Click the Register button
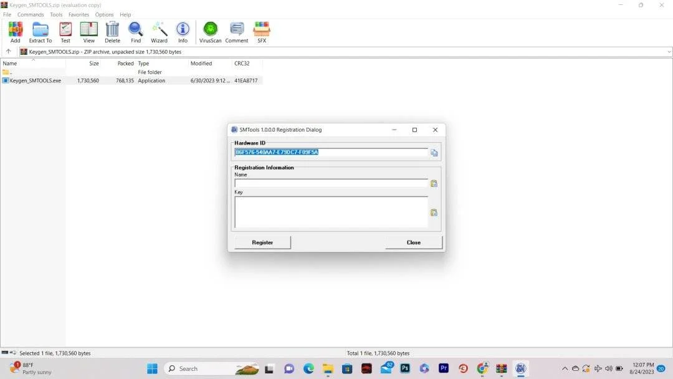 pos(263,242)
